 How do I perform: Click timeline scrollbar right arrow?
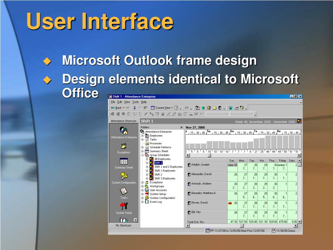[x=300, y=155]
